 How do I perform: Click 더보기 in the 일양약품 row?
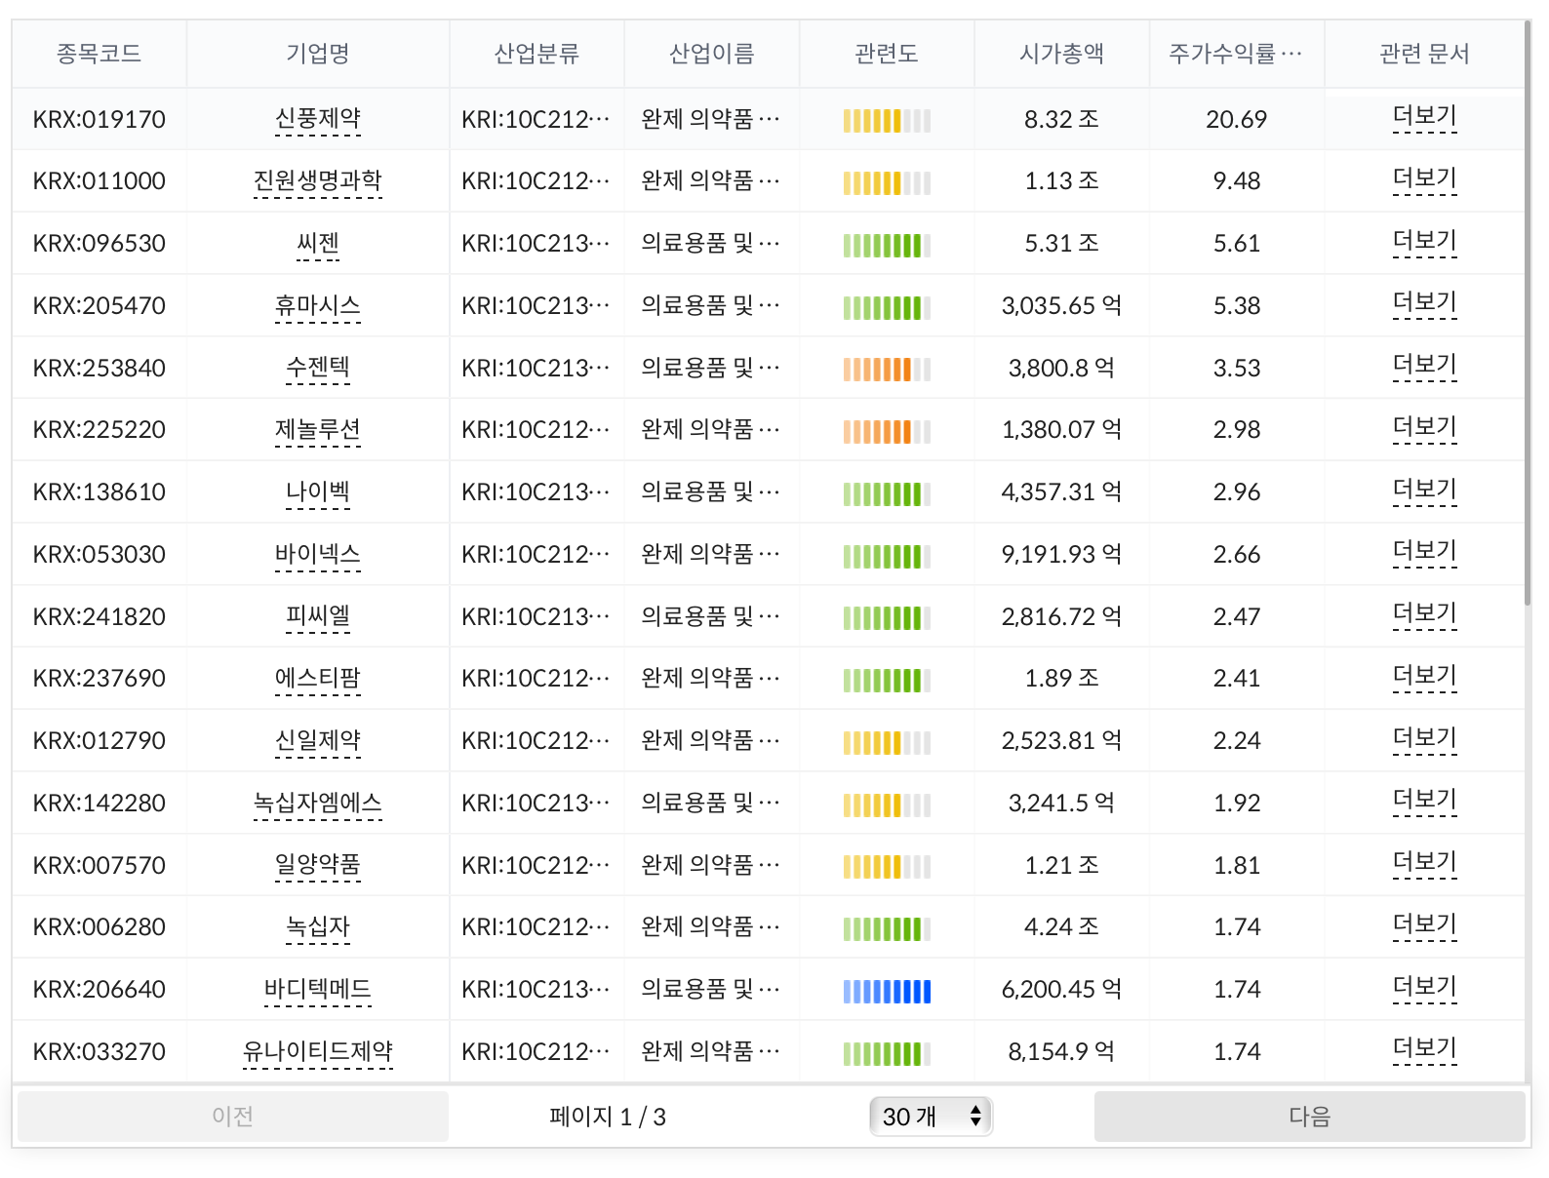(x=1424, y=863)
